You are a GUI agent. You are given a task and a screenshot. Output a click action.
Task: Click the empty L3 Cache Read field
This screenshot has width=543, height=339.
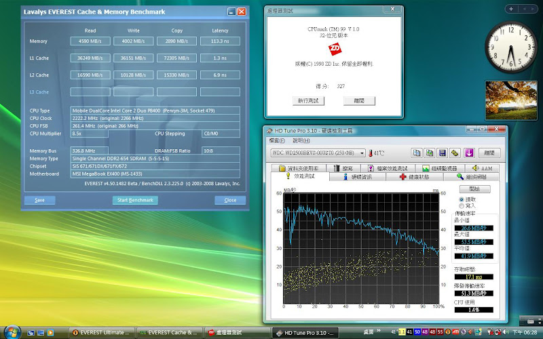point(90,92)
